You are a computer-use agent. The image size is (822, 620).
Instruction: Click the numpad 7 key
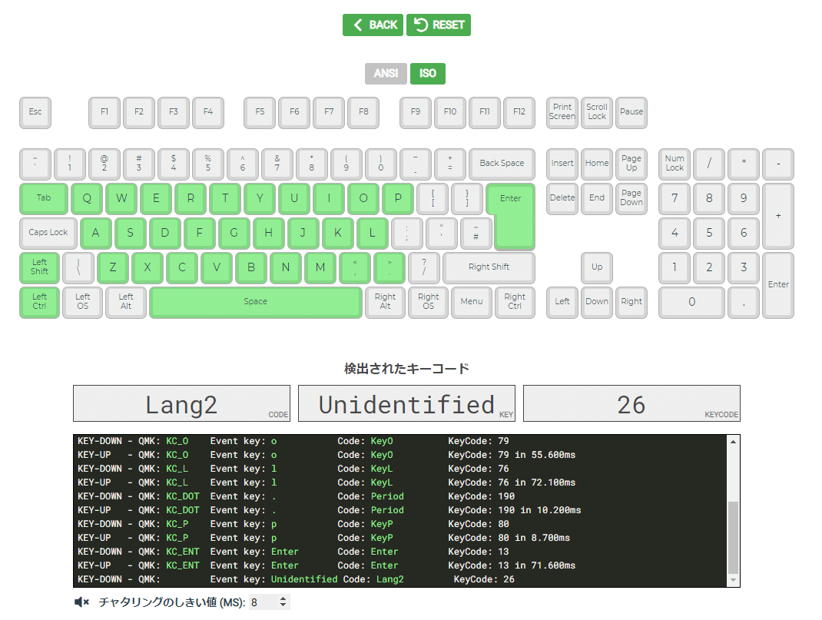(x=675, y=198)
